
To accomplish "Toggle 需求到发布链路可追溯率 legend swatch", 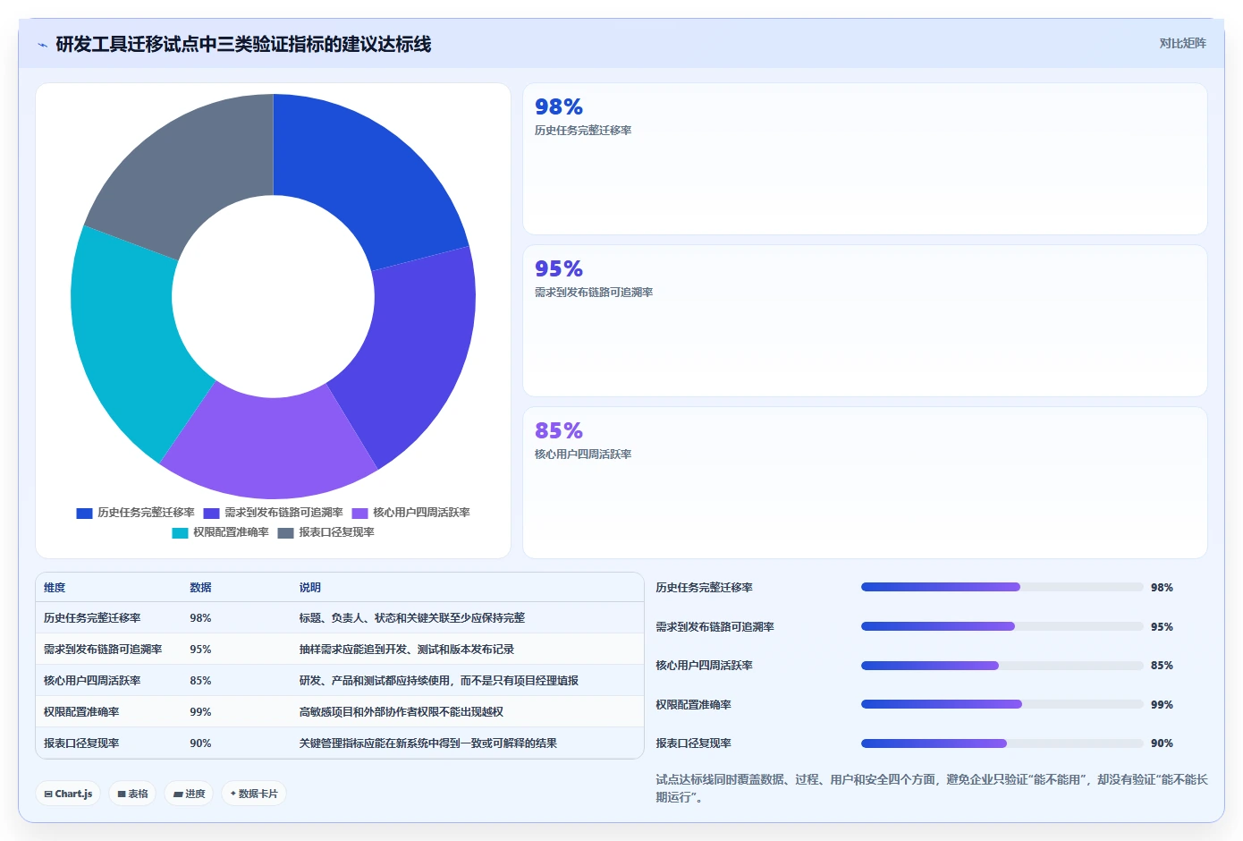I will click(x=211, y=514).
